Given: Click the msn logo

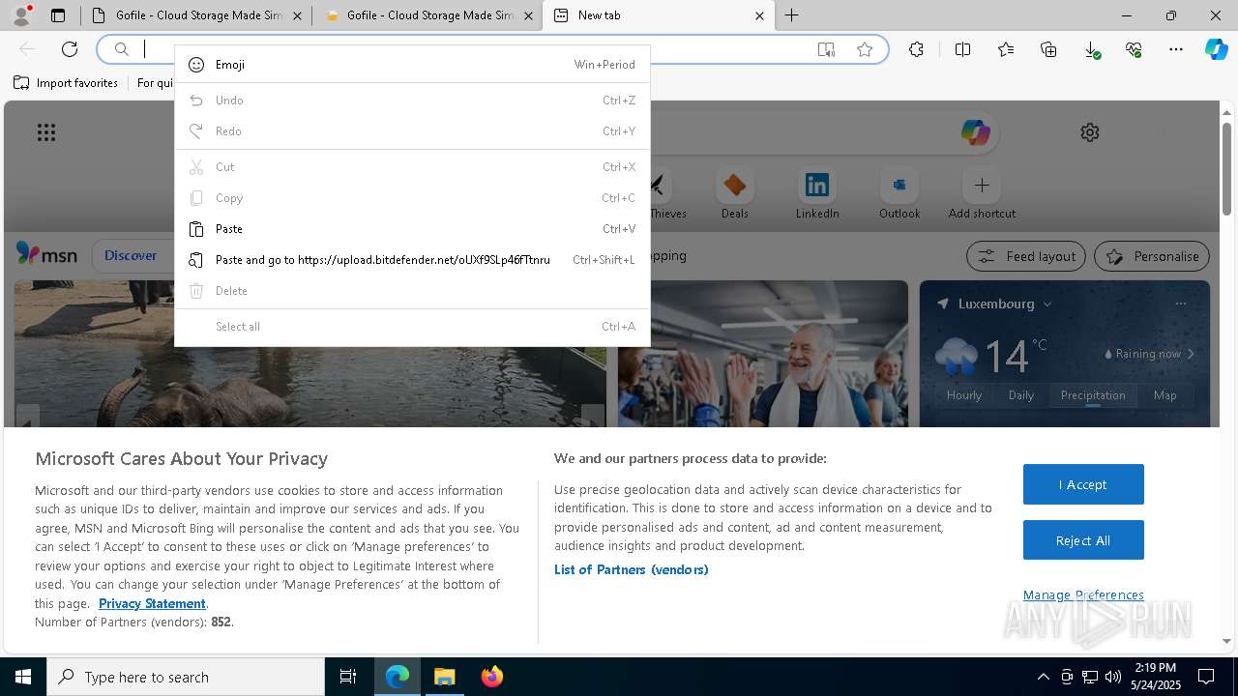Looking at the screenshot, I should coord(46,254).
